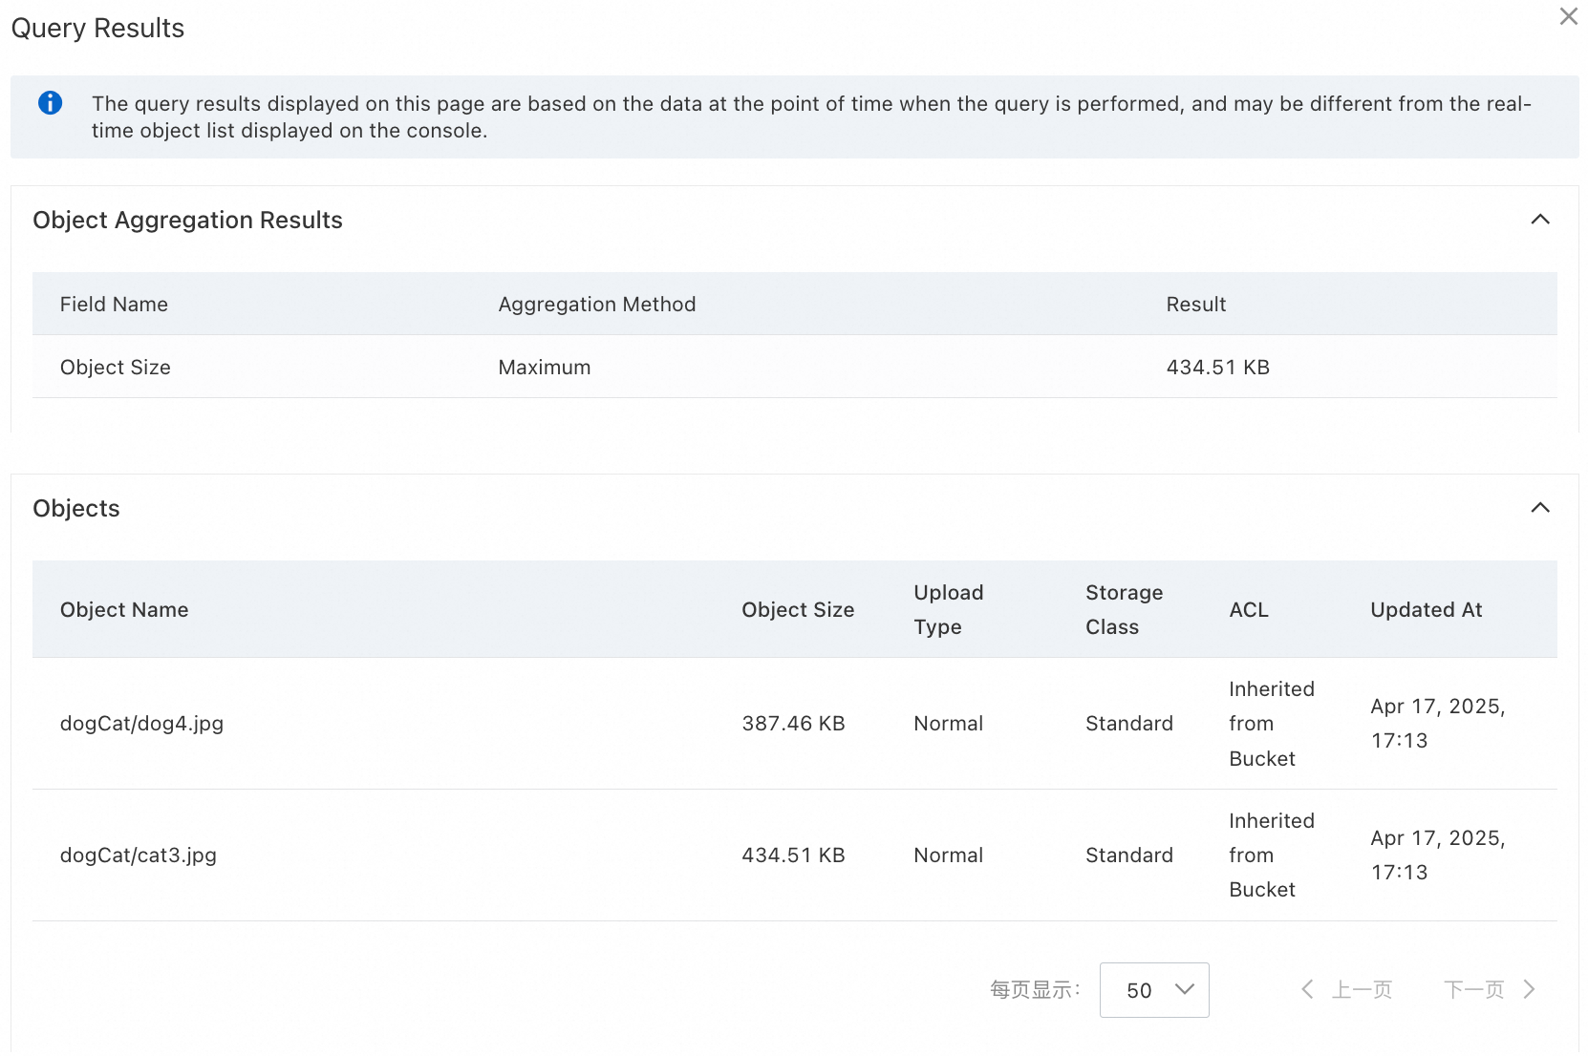
Task: Click the Object Name column header
Action: tap(124, 610)
